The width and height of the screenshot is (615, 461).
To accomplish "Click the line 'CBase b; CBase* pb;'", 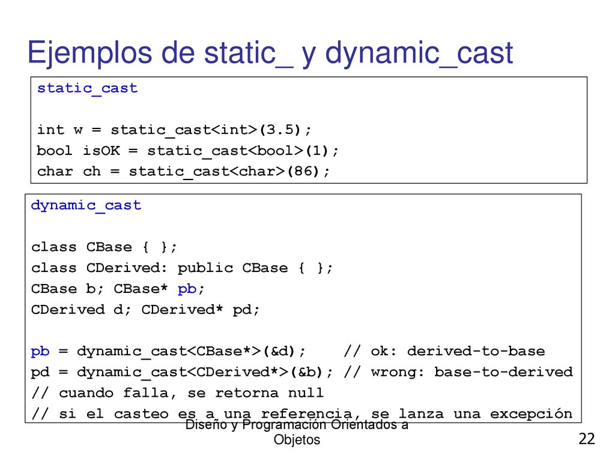I will pyautogui.click(x=118, y=289).
